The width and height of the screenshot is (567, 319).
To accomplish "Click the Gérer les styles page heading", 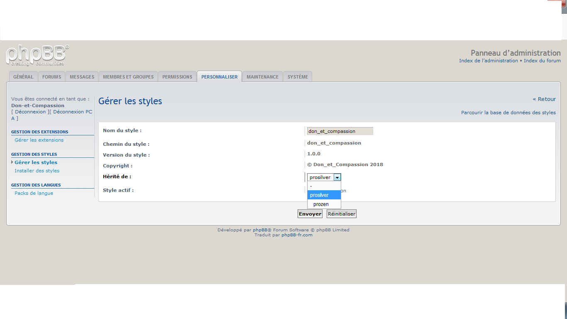I will (130, 101).
